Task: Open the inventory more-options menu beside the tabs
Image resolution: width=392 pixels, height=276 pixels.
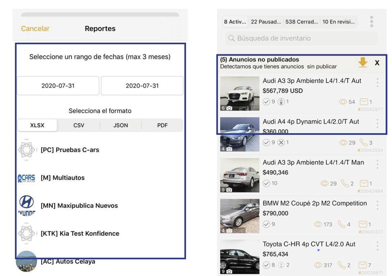Action: pyautogui.click(x=372, y=21)
